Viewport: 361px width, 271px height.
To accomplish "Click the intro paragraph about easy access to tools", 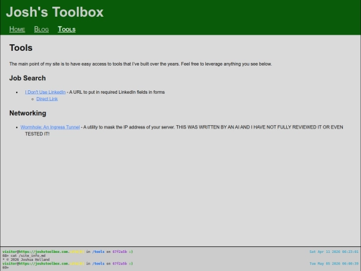I will (140, 64).
